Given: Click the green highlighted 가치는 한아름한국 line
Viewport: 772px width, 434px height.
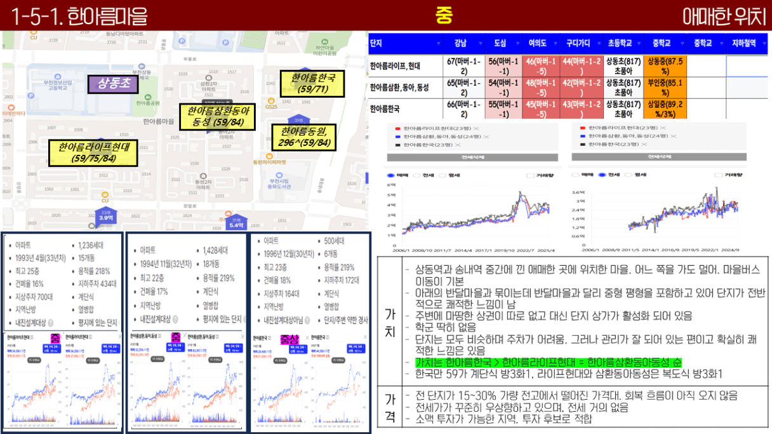Looking at the screenshot, I should pyautogui.click(x=549, y=362).
